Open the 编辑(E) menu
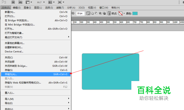Image resolution: width=184 pixels, height=110 pixels. point(16,8)
